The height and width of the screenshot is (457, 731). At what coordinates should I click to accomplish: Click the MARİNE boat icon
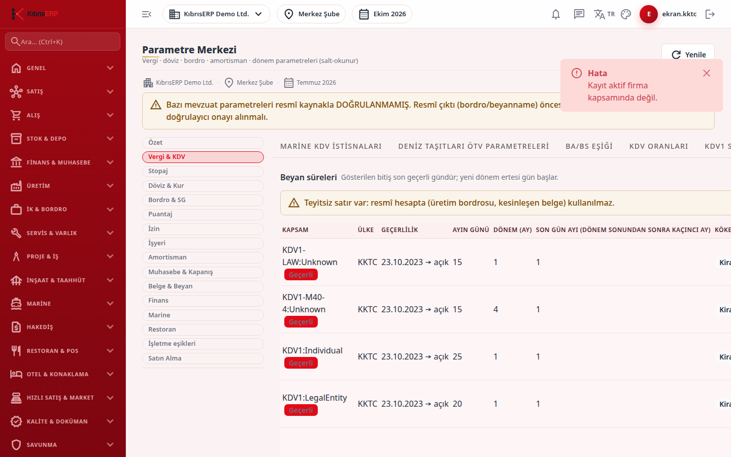coord(16,304)
